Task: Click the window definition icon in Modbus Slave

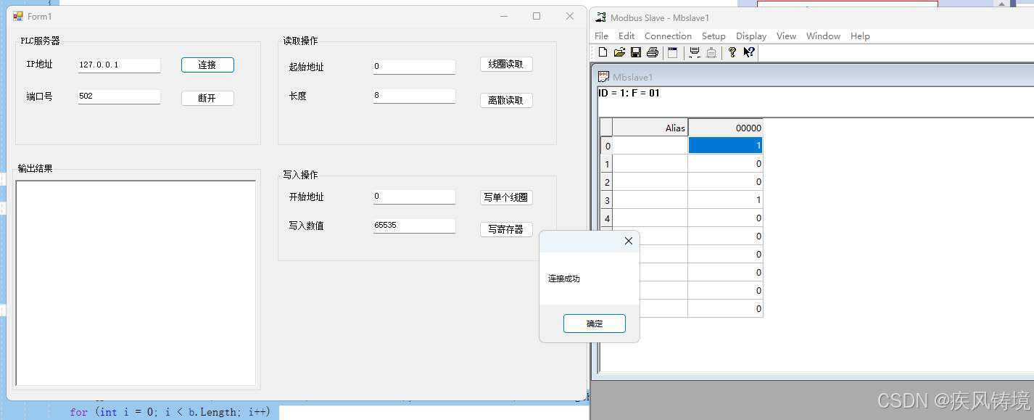Action: pyautogui.click(x=672, y=52)
